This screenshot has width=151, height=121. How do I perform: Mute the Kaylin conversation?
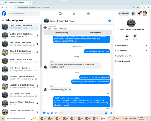tap(127, 36)
